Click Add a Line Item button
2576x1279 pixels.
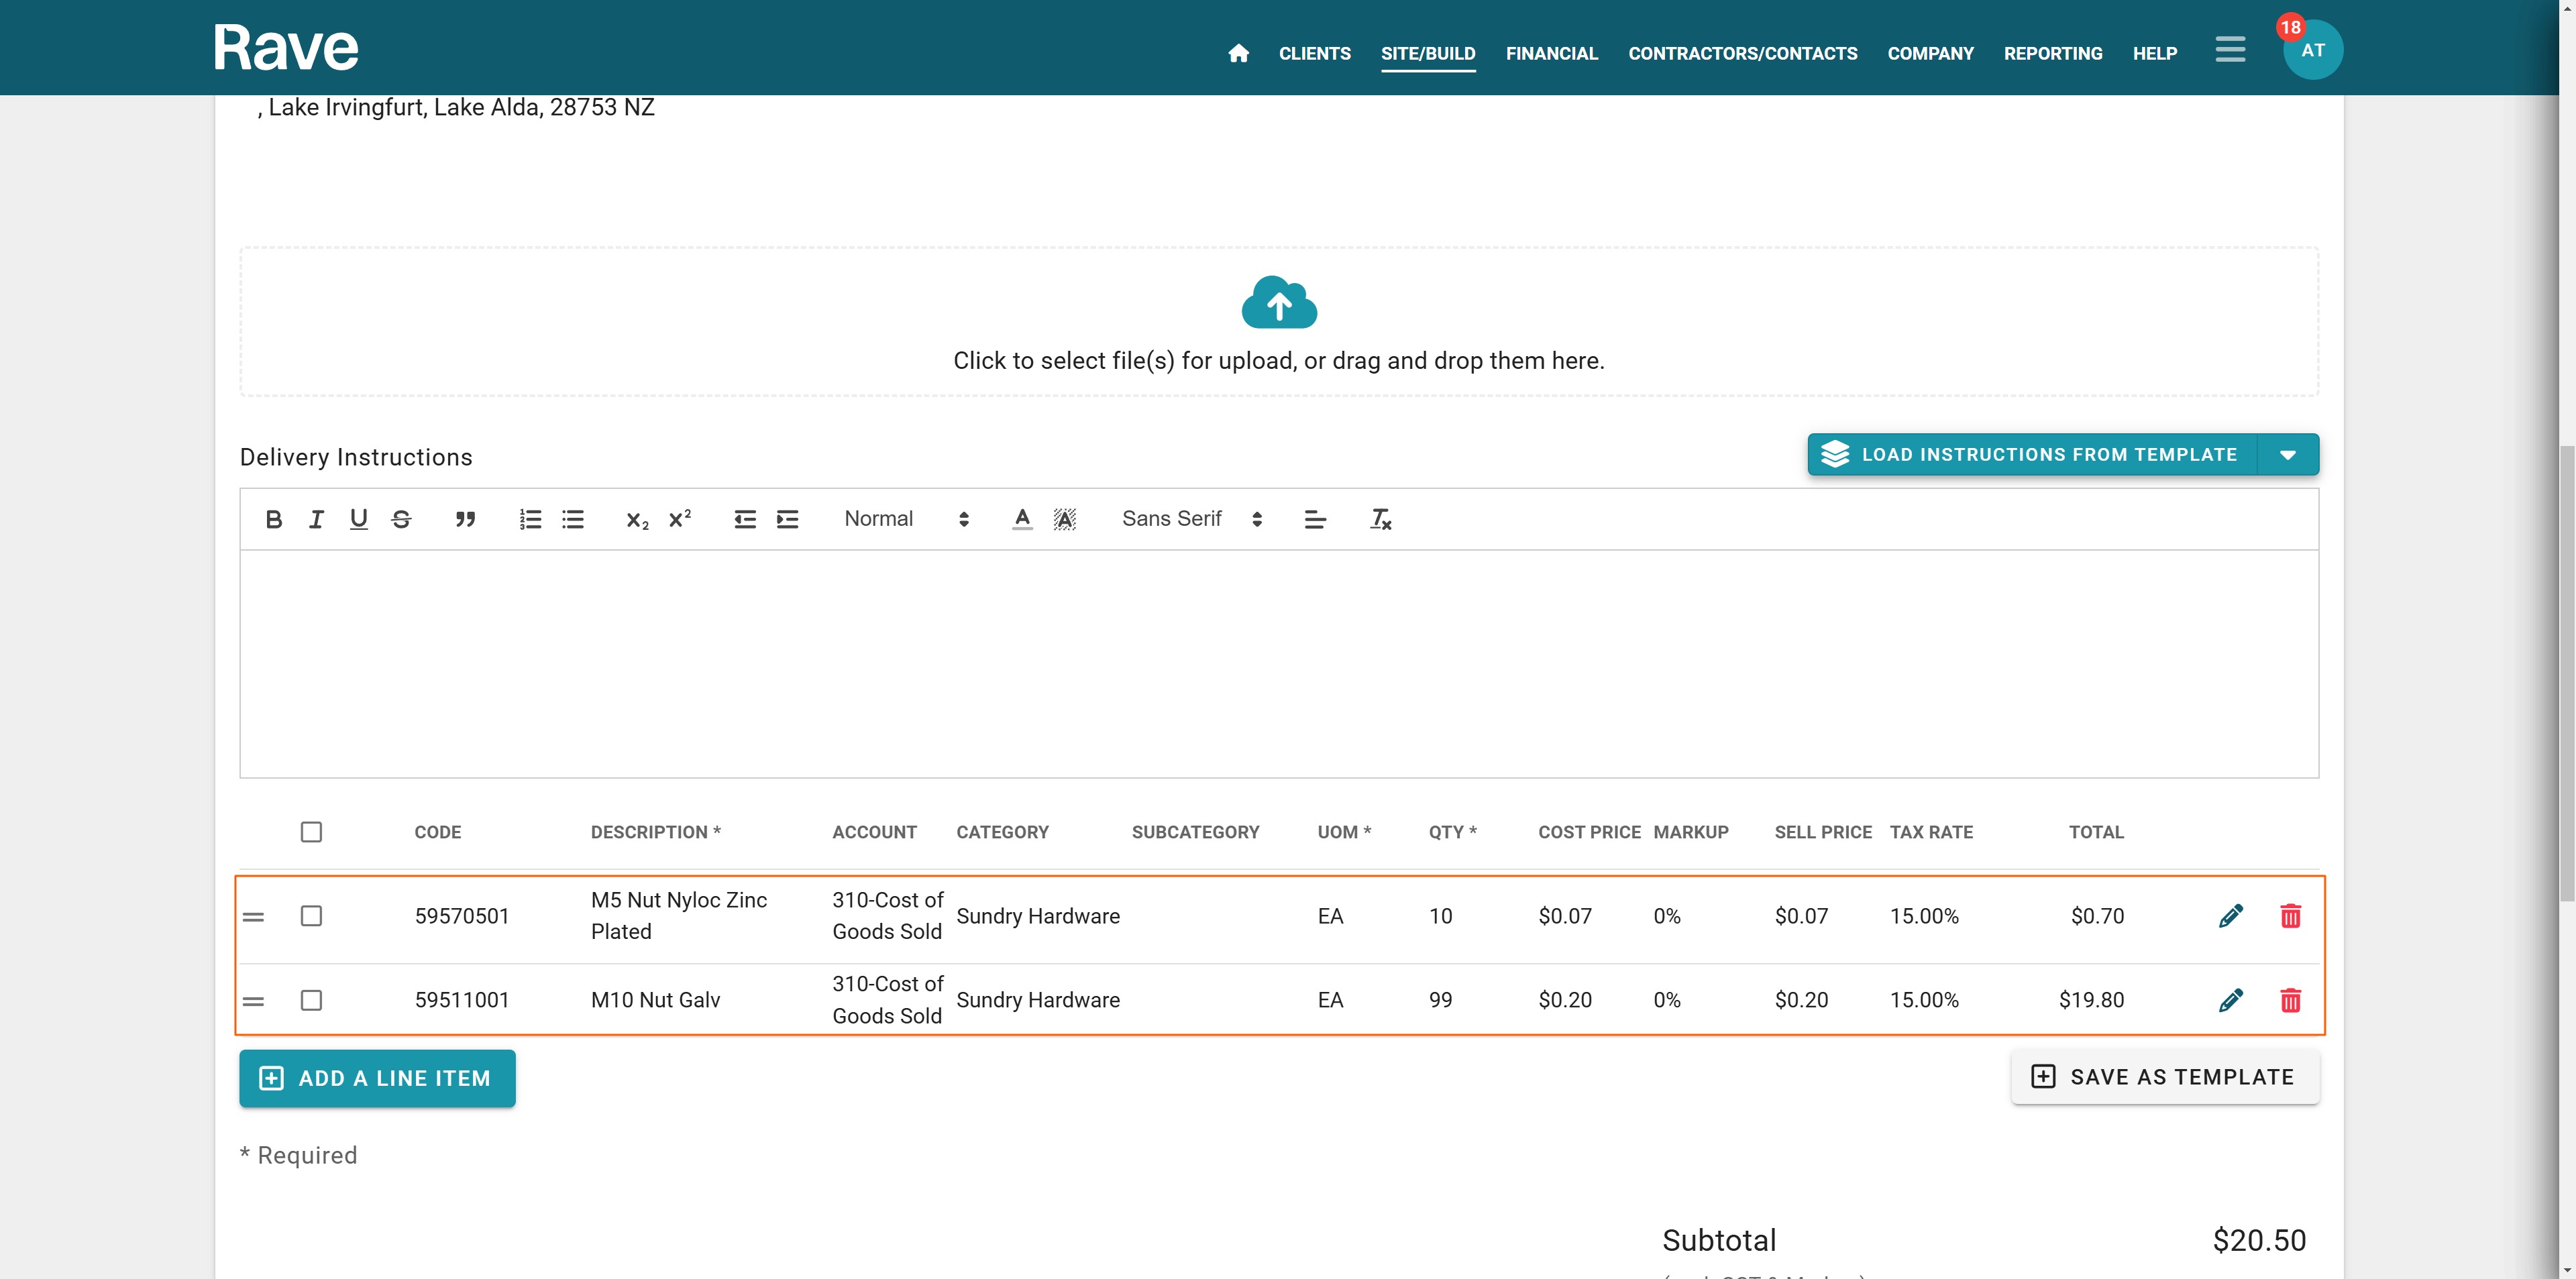tap(377, 1078)
